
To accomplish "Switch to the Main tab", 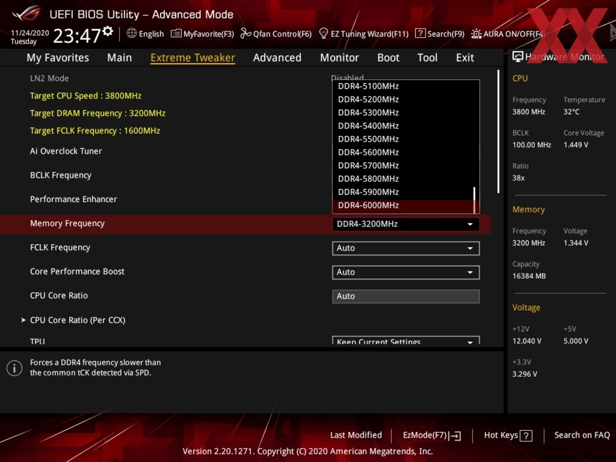I will coord(120,58).
